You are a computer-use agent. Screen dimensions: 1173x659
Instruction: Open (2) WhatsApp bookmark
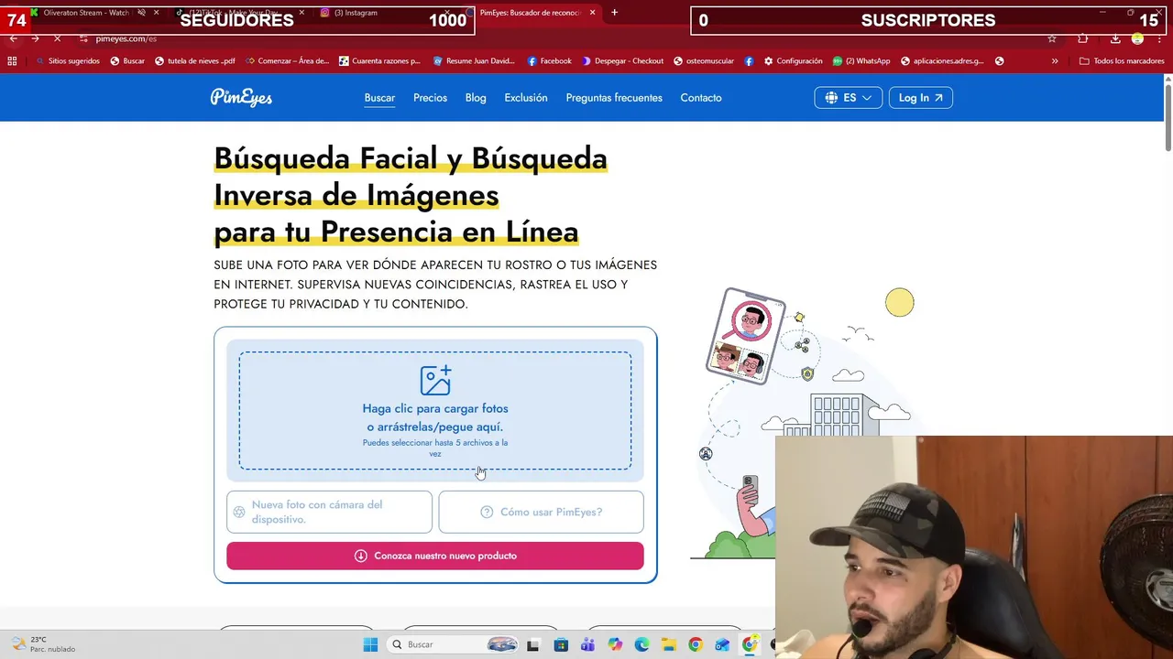[x=861, y=61]
